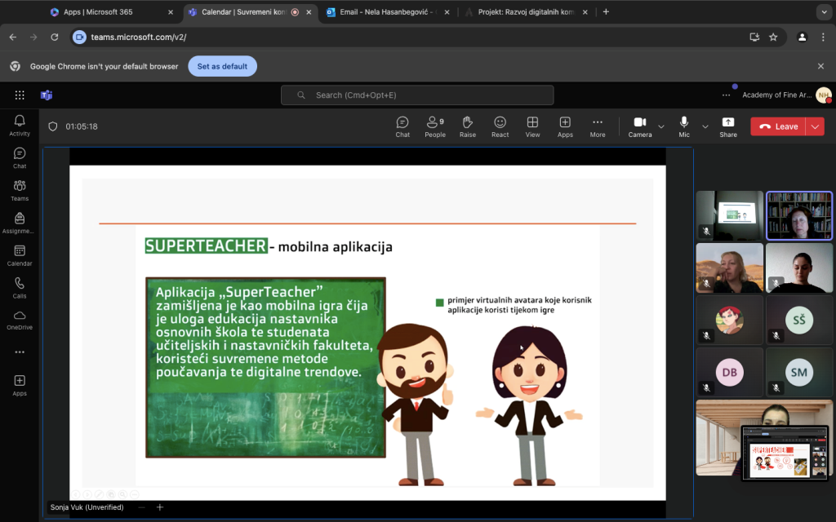836x522 pixels.
Task: Open OneDrive in the left sidebar
Action: click(20, 320)
